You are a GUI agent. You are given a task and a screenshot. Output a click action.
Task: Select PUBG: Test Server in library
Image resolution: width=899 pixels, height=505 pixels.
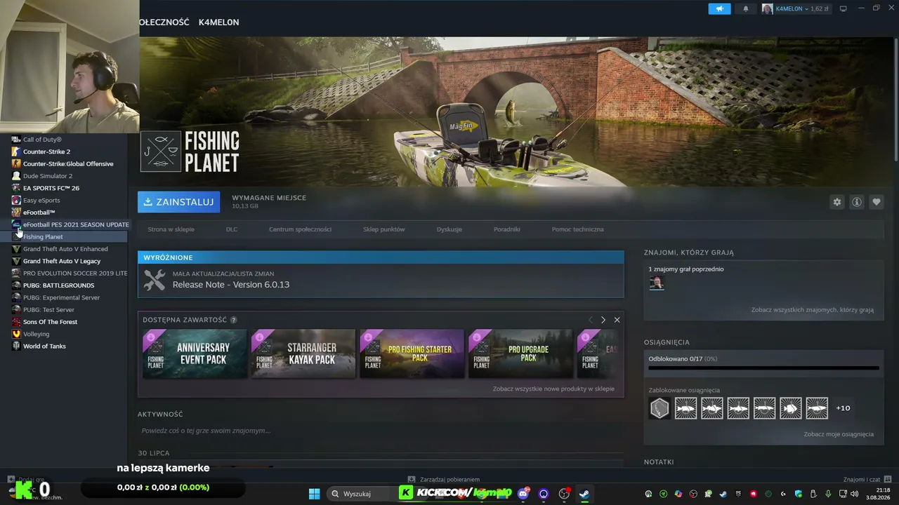[48, 309]
